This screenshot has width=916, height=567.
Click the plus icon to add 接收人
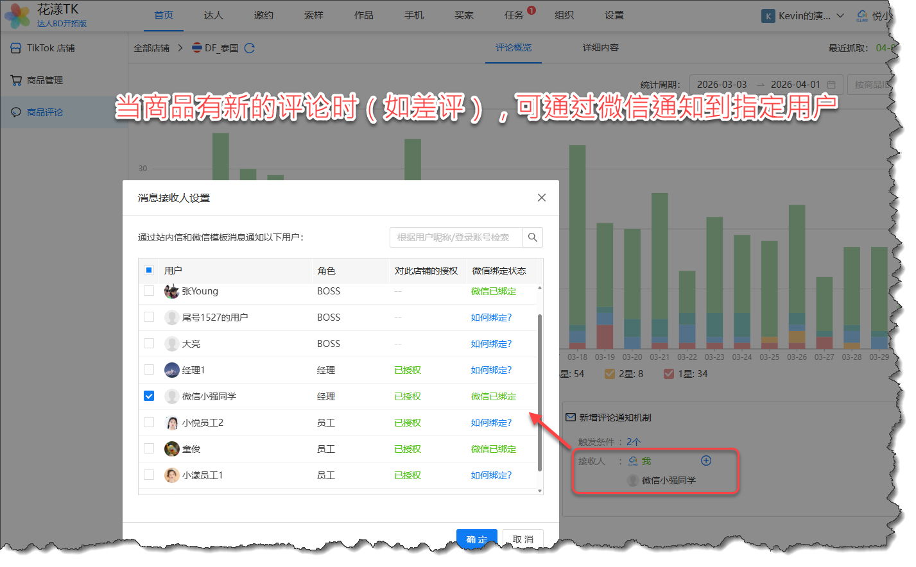705,461
